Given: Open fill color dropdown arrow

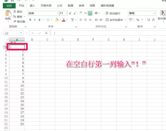Looking at the screenshot, I should pos(60,20).
